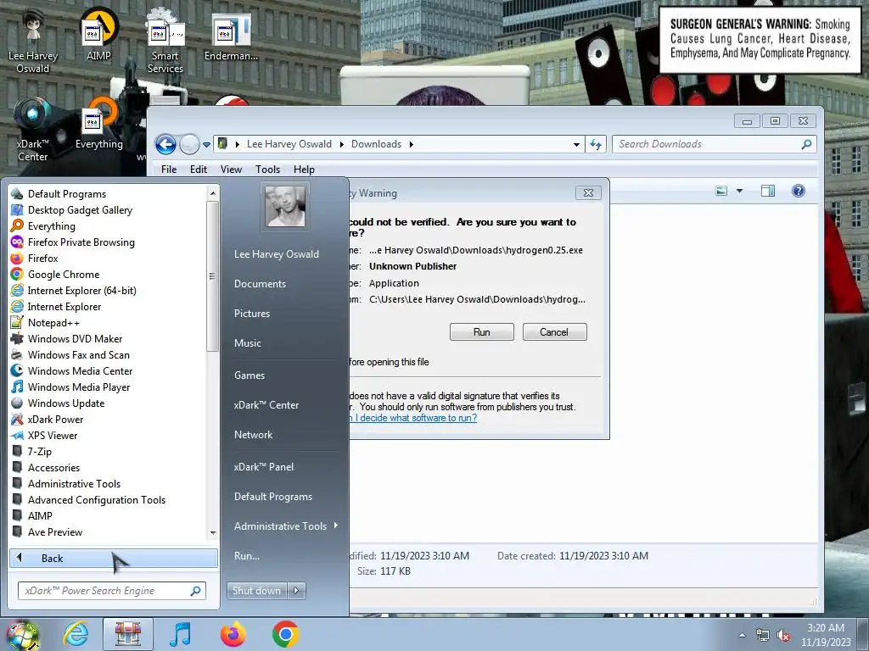The height and width of the screenshot is (651, 869).
Task: Open Internet Explorer (64-bit) entry
Action: 81,291
